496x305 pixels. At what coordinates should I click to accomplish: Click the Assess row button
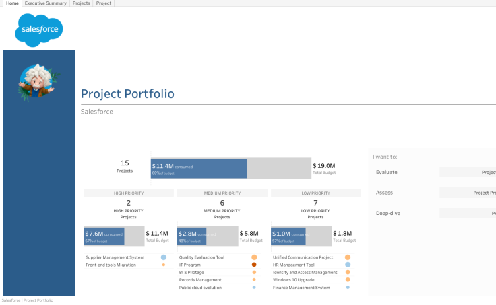pos(468,193)
